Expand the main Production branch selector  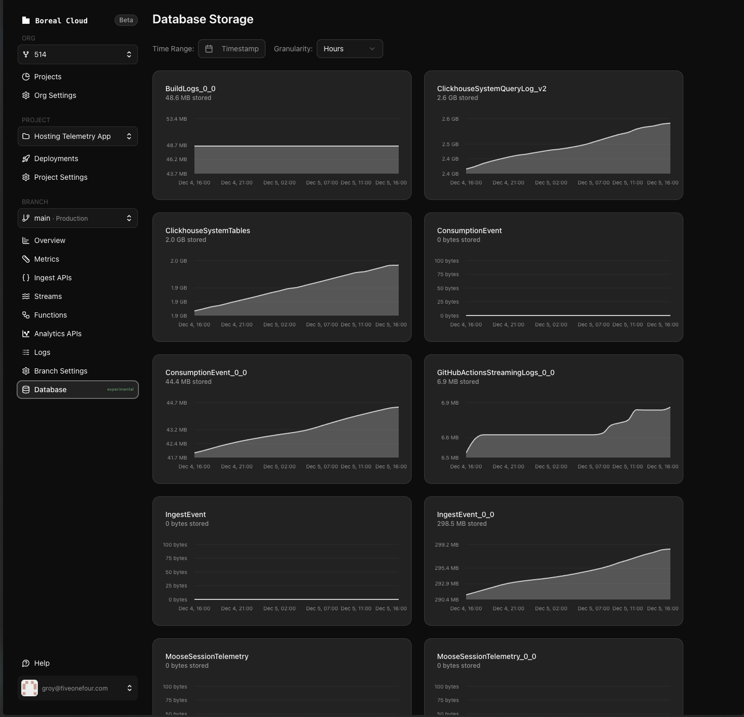point(78,218)
